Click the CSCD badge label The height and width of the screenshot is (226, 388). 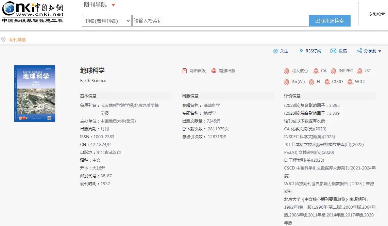[337, 82]
